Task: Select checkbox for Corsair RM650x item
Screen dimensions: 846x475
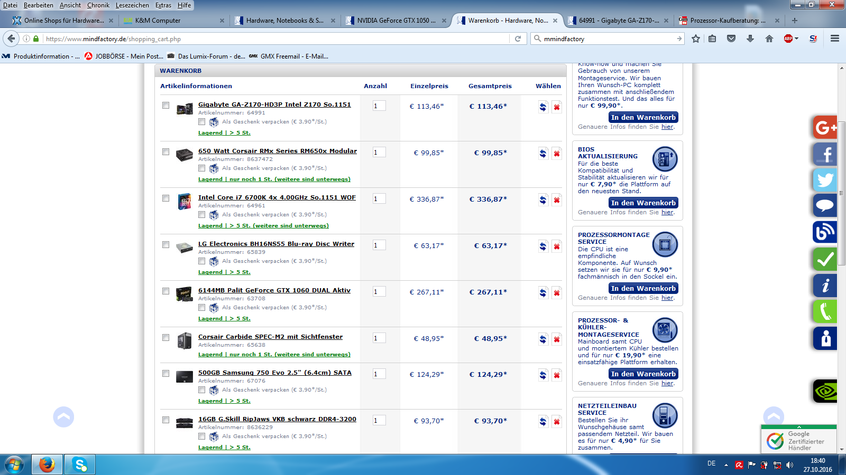Action: [x=165, y=152]
